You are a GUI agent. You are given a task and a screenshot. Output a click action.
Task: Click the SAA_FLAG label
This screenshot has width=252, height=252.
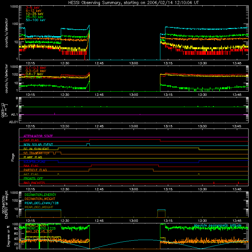click(31, 166)
